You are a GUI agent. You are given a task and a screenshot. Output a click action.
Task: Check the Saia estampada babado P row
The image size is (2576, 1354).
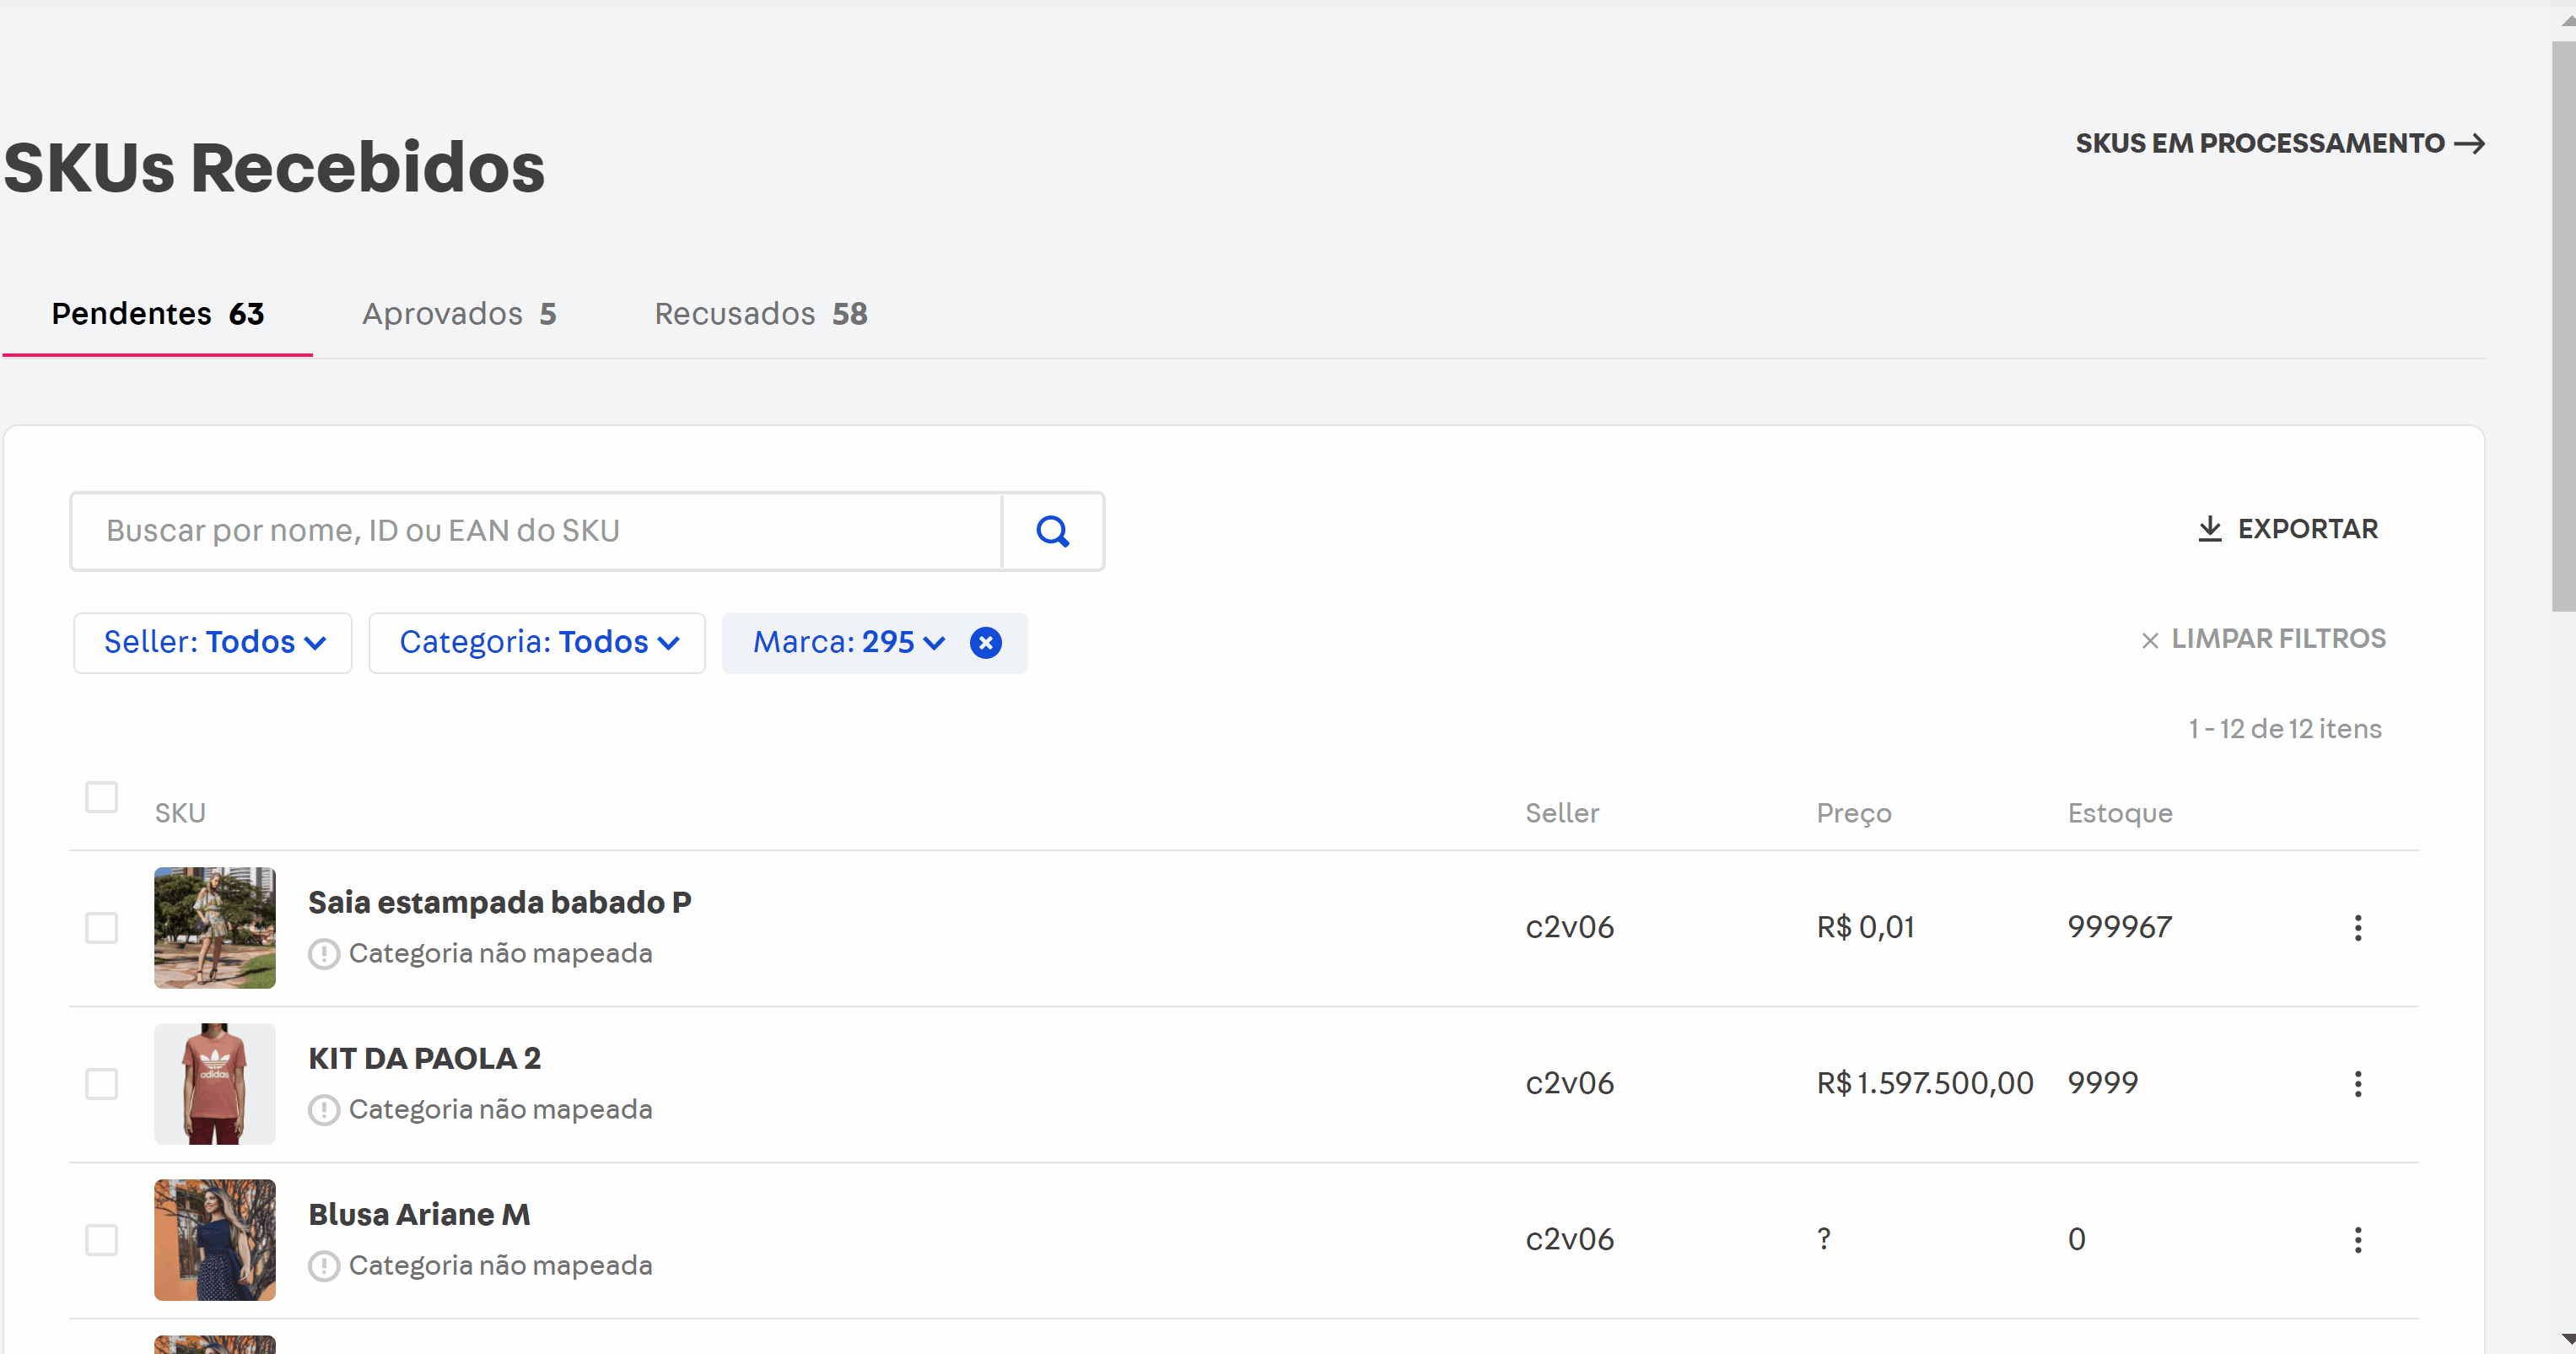point(101,928)
